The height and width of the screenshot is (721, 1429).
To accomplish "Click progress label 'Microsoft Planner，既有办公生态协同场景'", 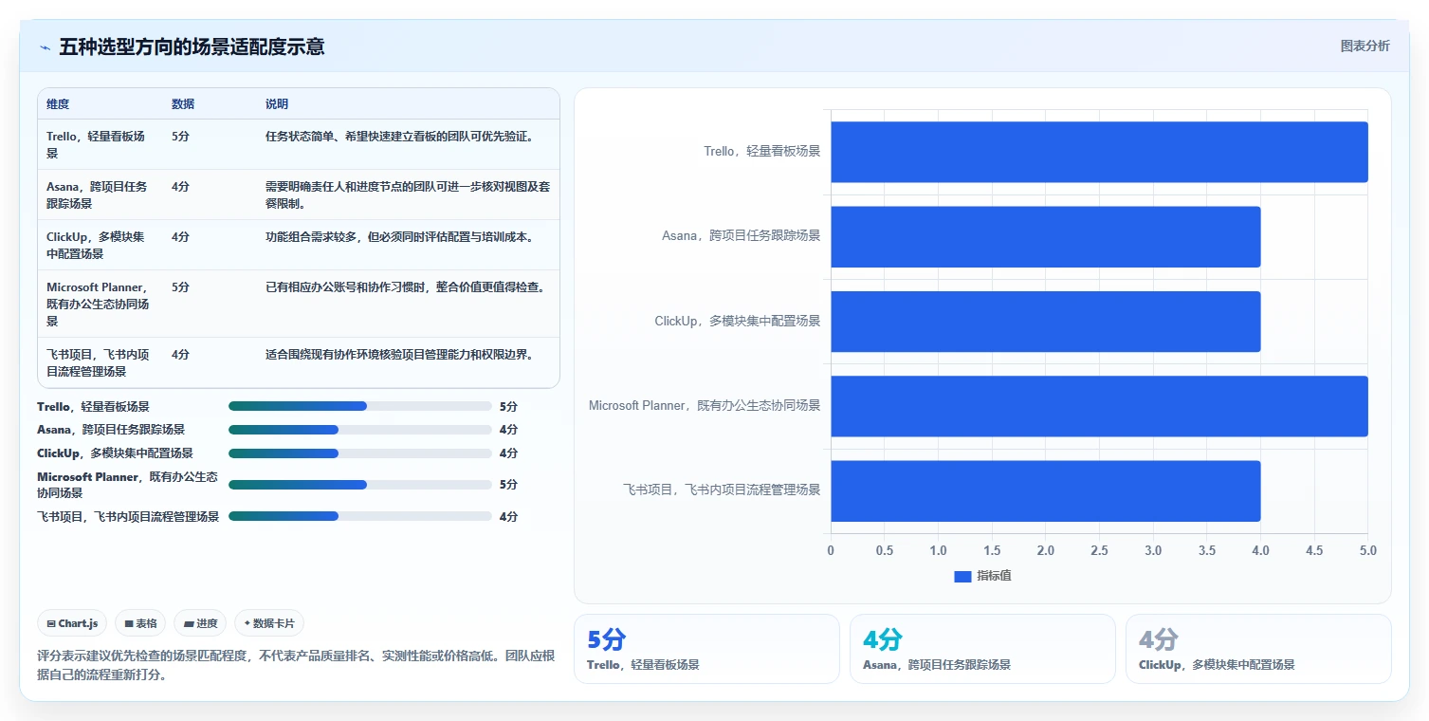I will coord(127,485).
